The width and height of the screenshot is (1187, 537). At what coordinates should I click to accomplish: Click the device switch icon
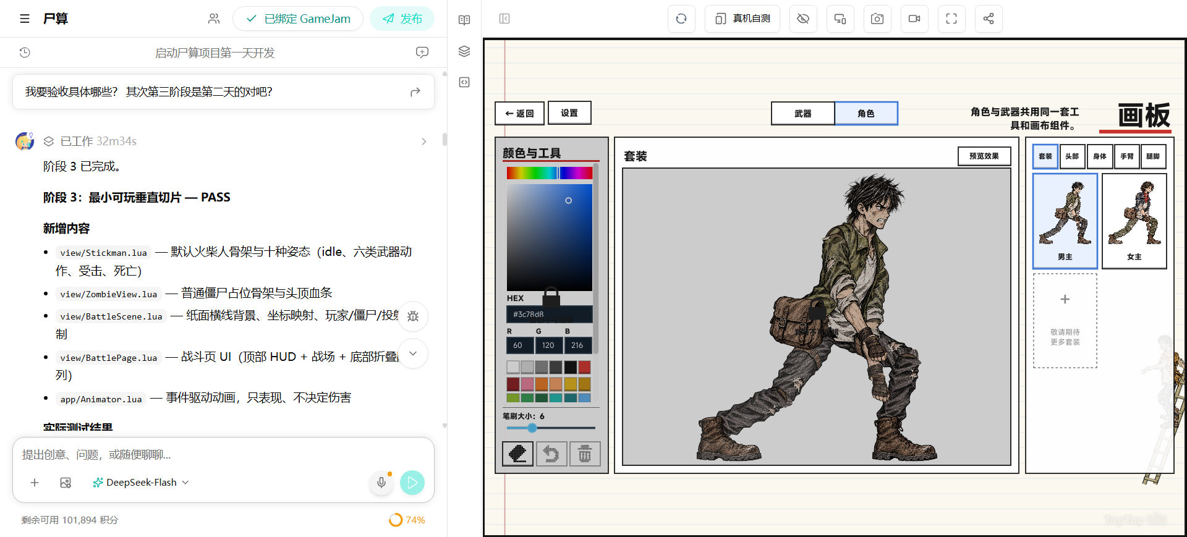[x=840, y=19]
